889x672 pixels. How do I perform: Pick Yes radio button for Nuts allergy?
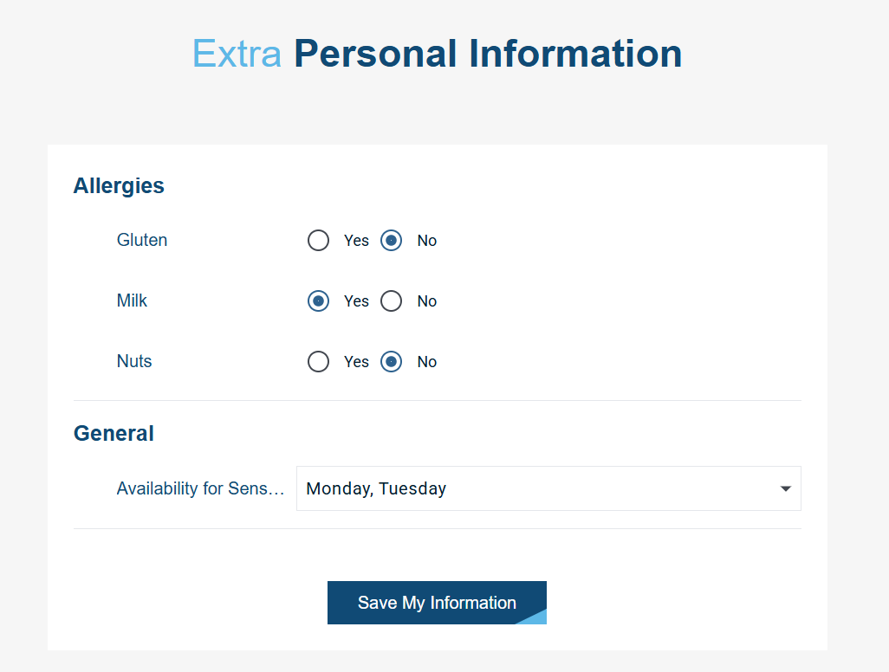[318, 362]
